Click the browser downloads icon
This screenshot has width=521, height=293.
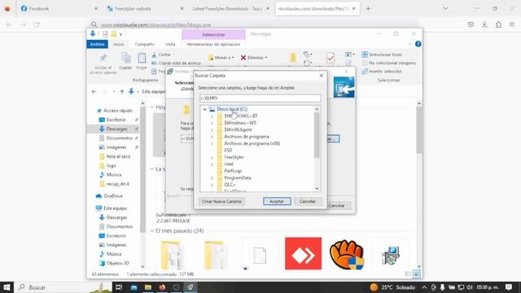484,24
